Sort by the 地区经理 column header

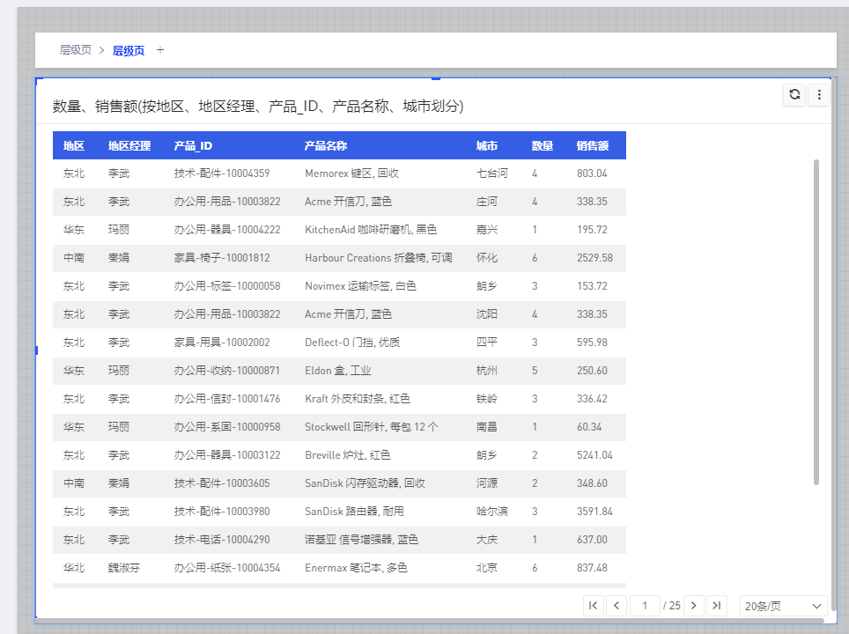[x=129, y=145]
